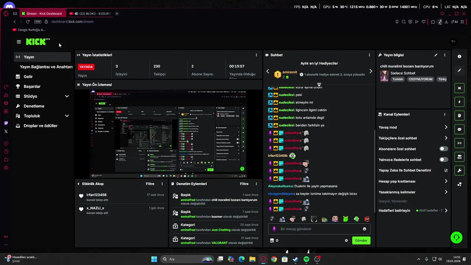Click the wrench widget icon in rail
The height and width of the screenshot is (265, 471).
click(459, 171)
